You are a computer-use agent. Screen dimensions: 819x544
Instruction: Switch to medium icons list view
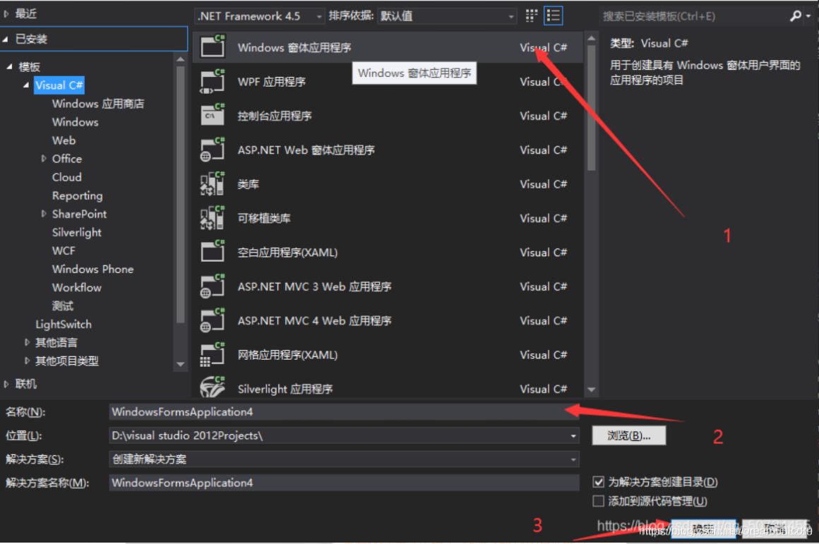[553, 16]
